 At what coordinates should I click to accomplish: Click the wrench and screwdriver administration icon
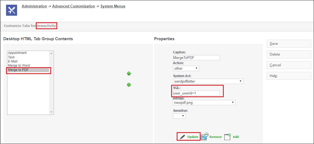click(x=11, y=10)
